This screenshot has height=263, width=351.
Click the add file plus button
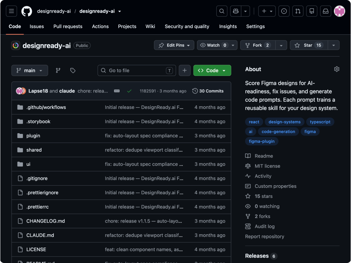[x=184, y=71]
